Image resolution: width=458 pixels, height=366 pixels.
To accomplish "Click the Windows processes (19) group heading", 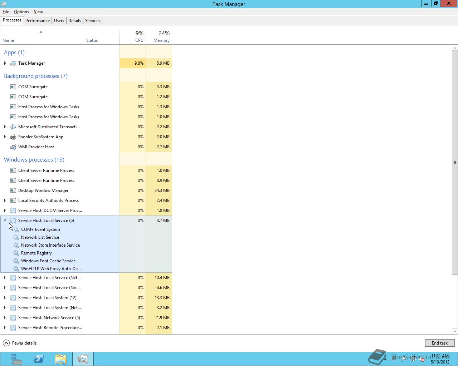I will pos(34,160).
